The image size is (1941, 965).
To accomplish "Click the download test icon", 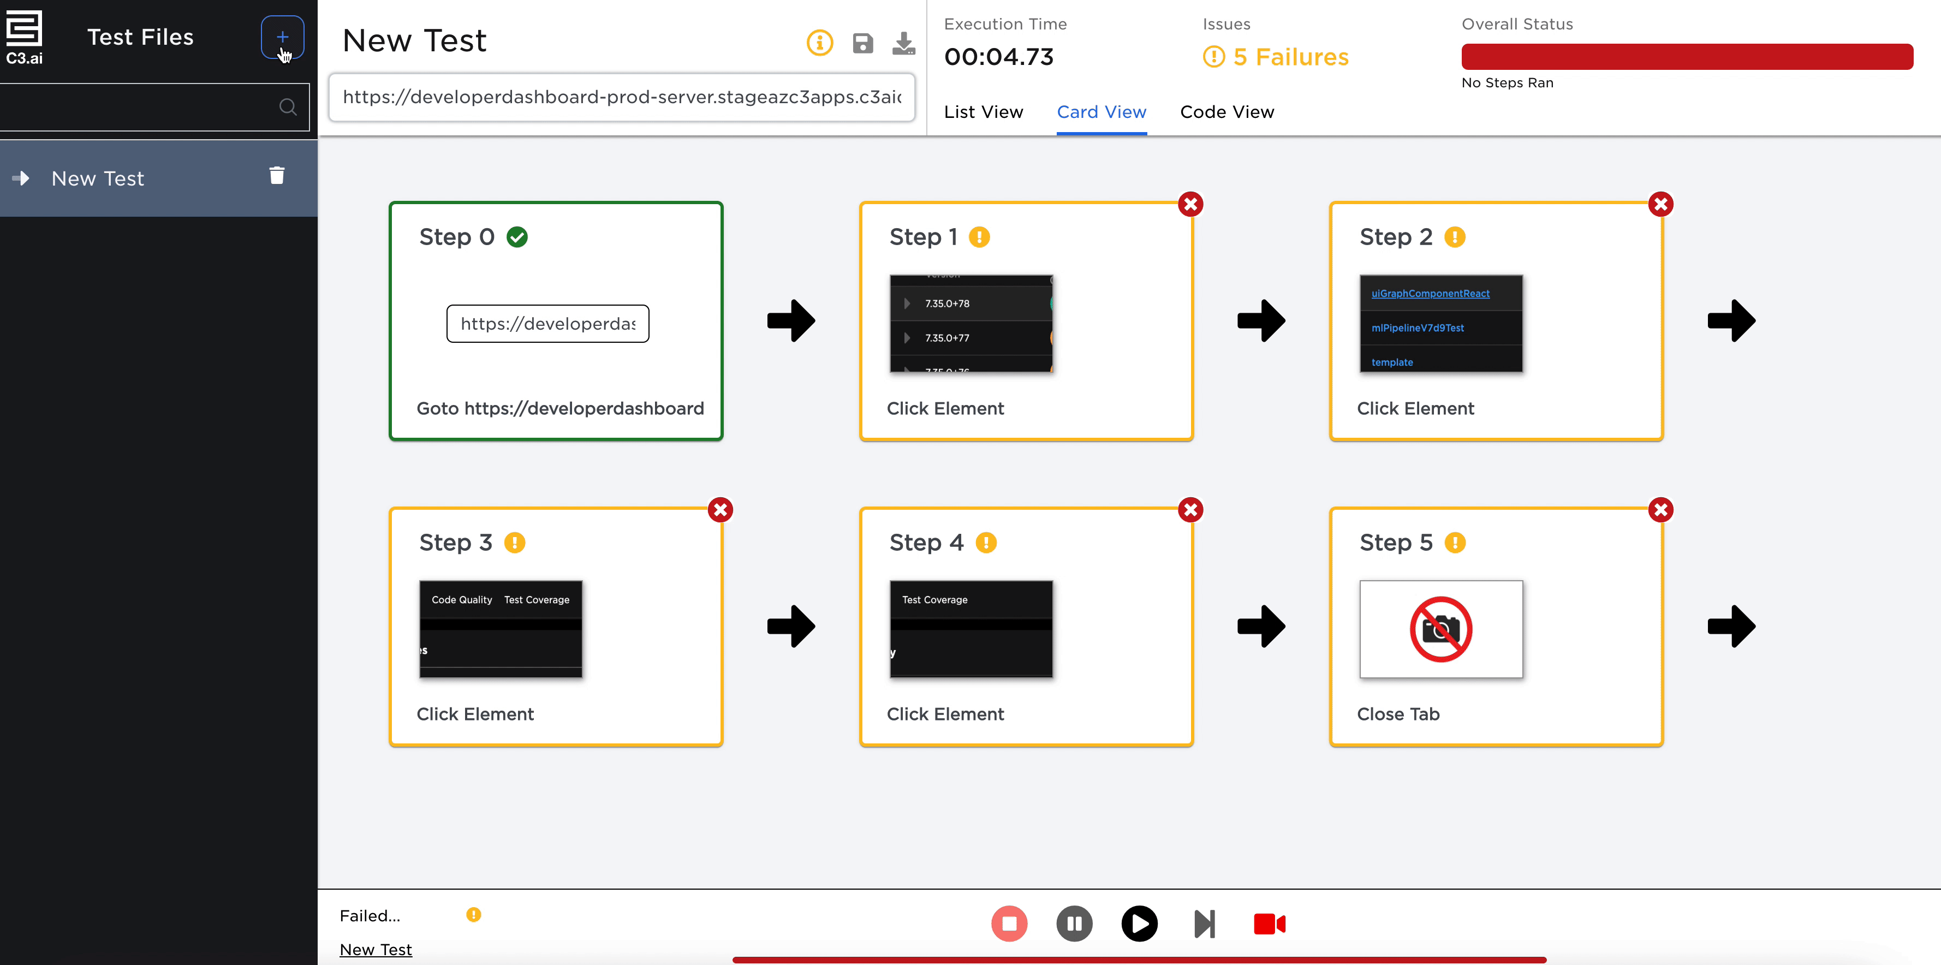I will pos(903,43).
